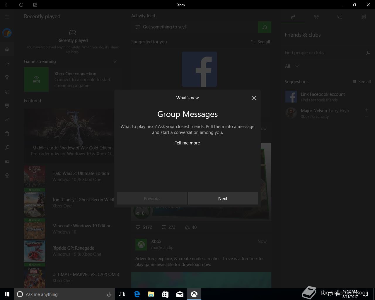Switch to the Parties tab
Screen dimensions: 375x300
pos(316,17)
